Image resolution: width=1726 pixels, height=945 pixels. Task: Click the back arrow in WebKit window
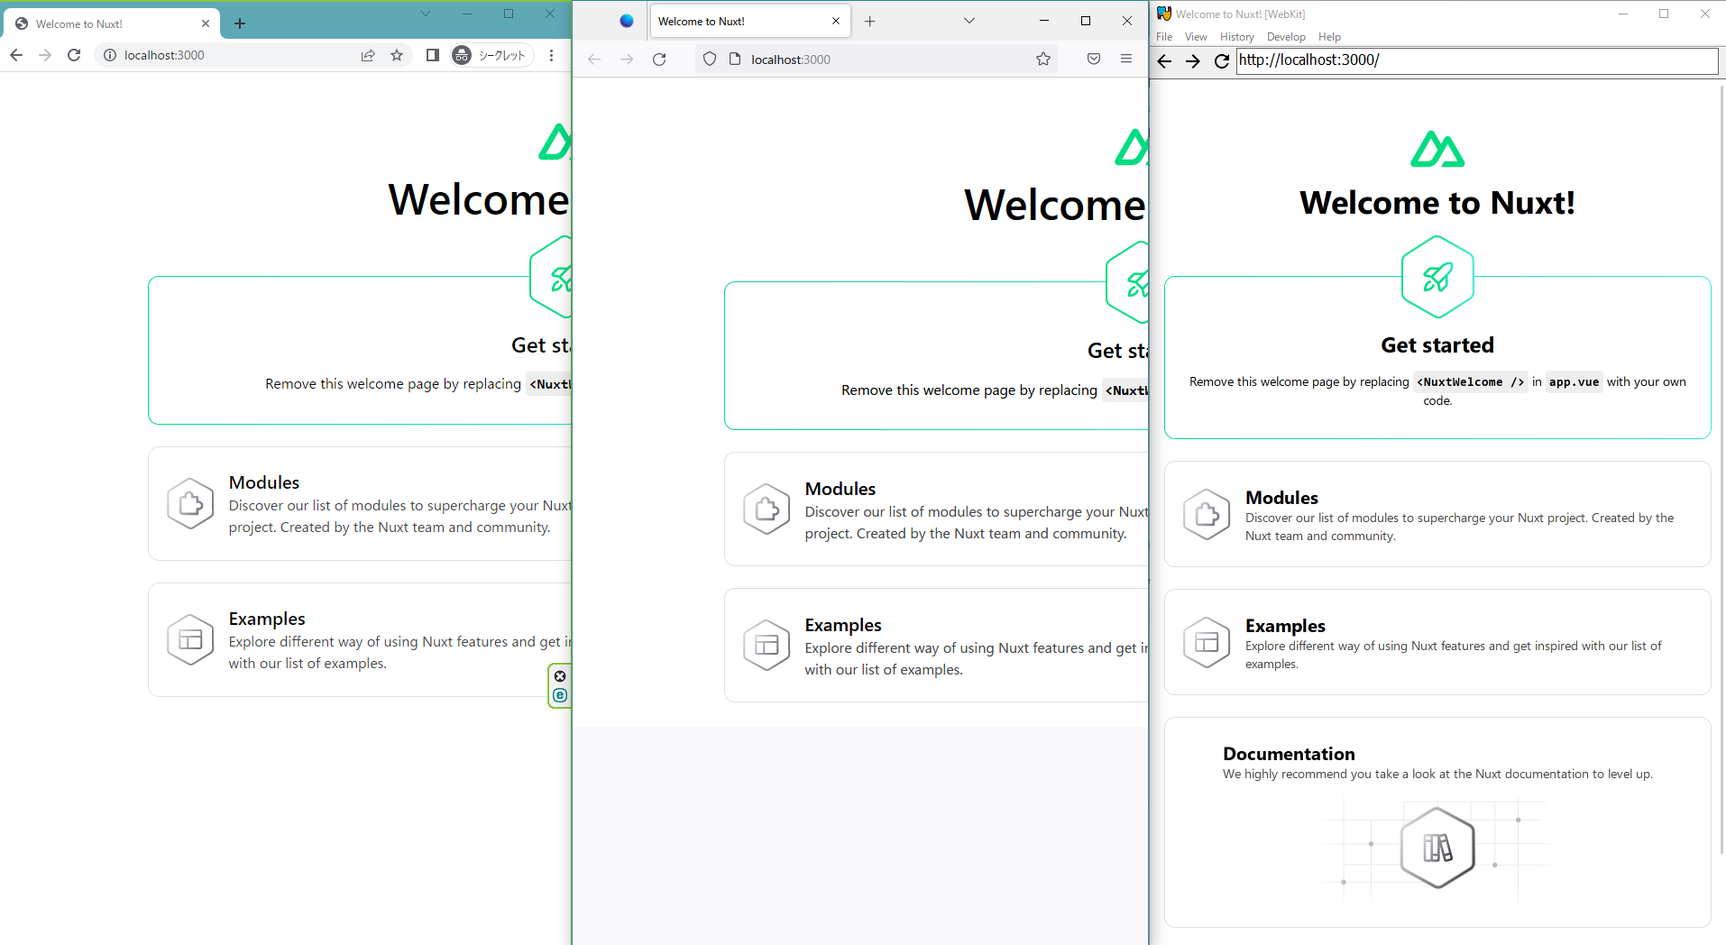point(1164,61)
